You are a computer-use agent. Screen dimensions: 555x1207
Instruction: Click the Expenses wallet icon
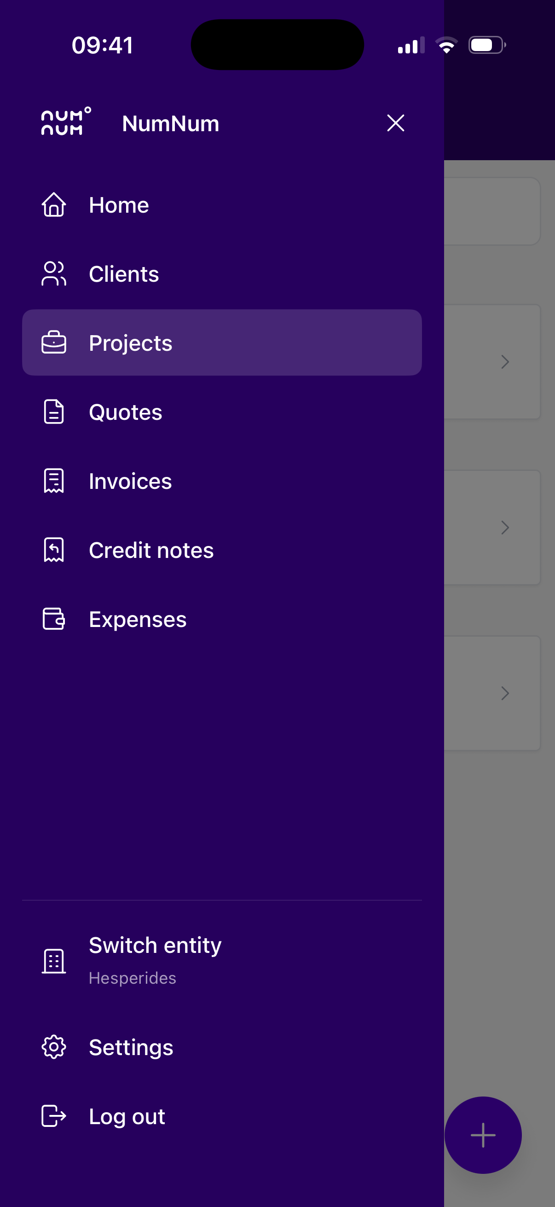click(x=54, y=619)
